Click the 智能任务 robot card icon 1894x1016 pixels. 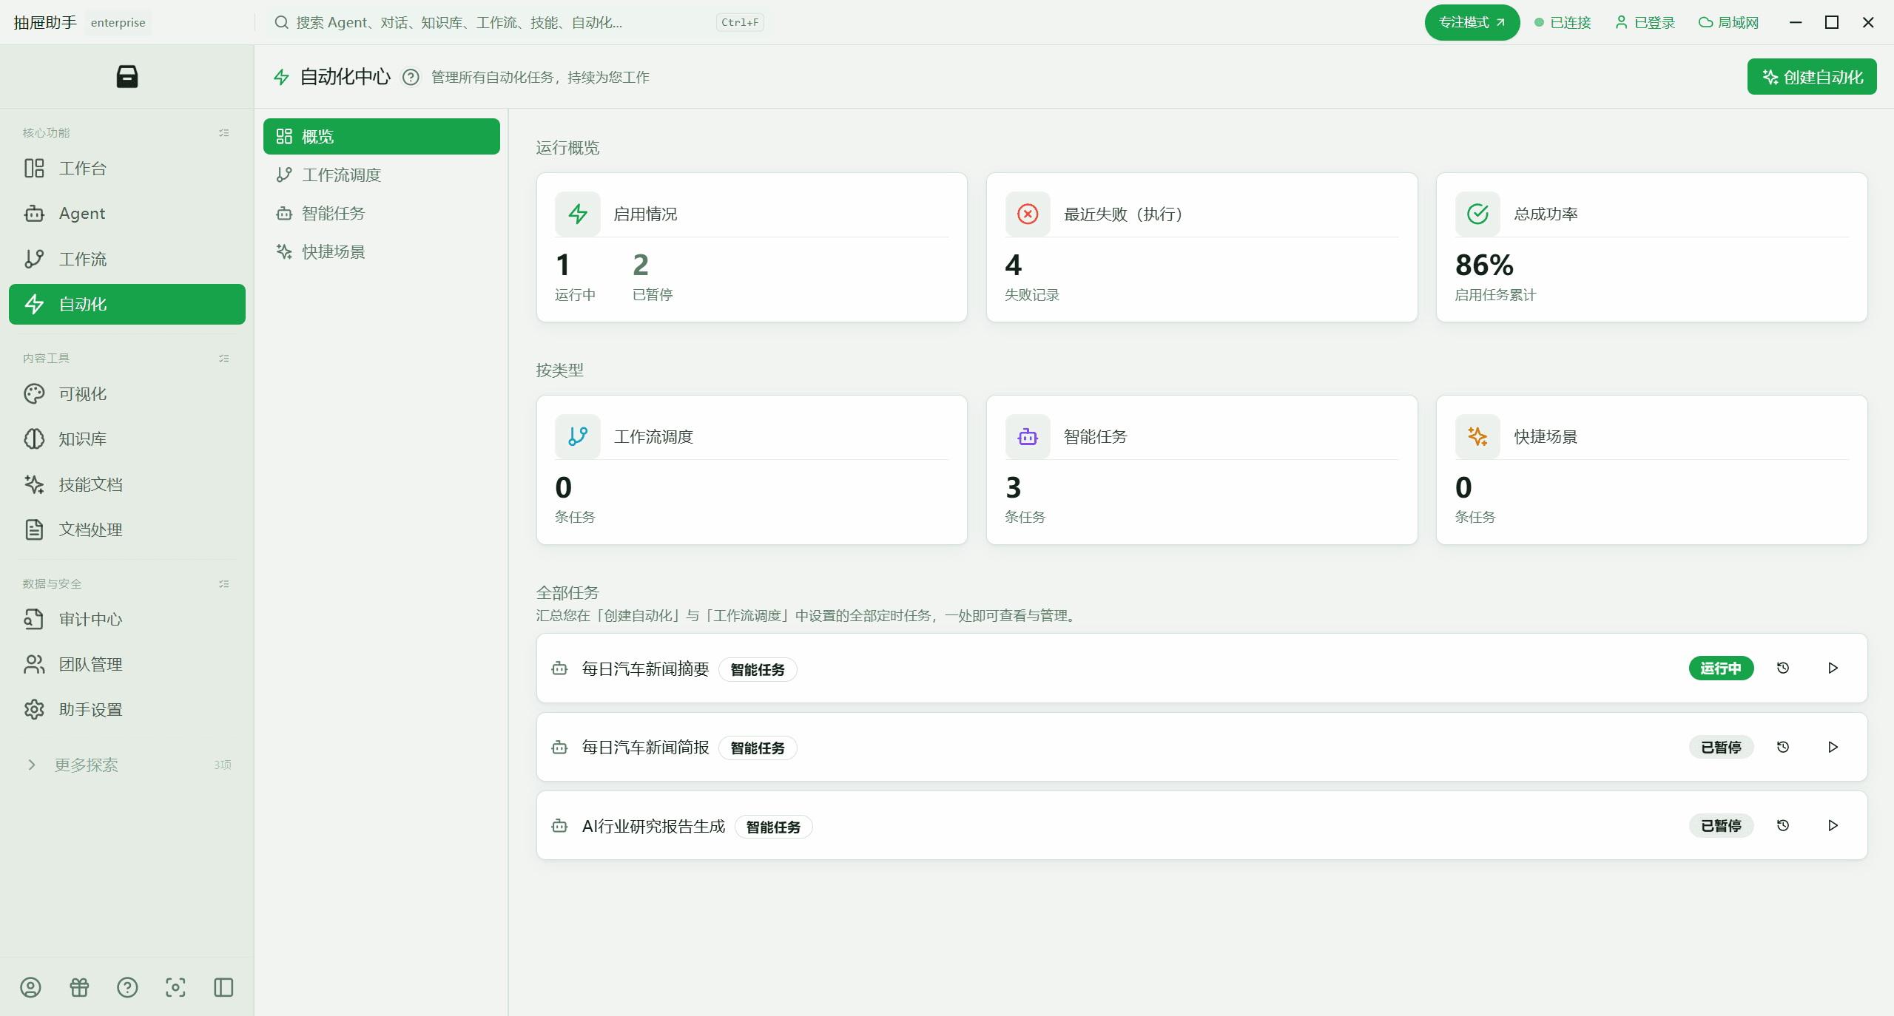[1028, 436]
